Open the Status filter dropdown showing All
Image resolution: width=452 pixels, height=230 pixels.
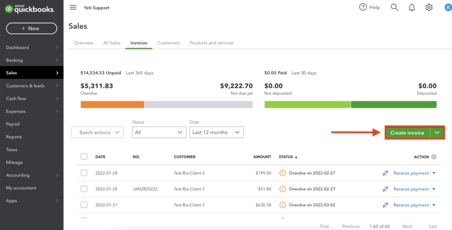pos(159,132)
